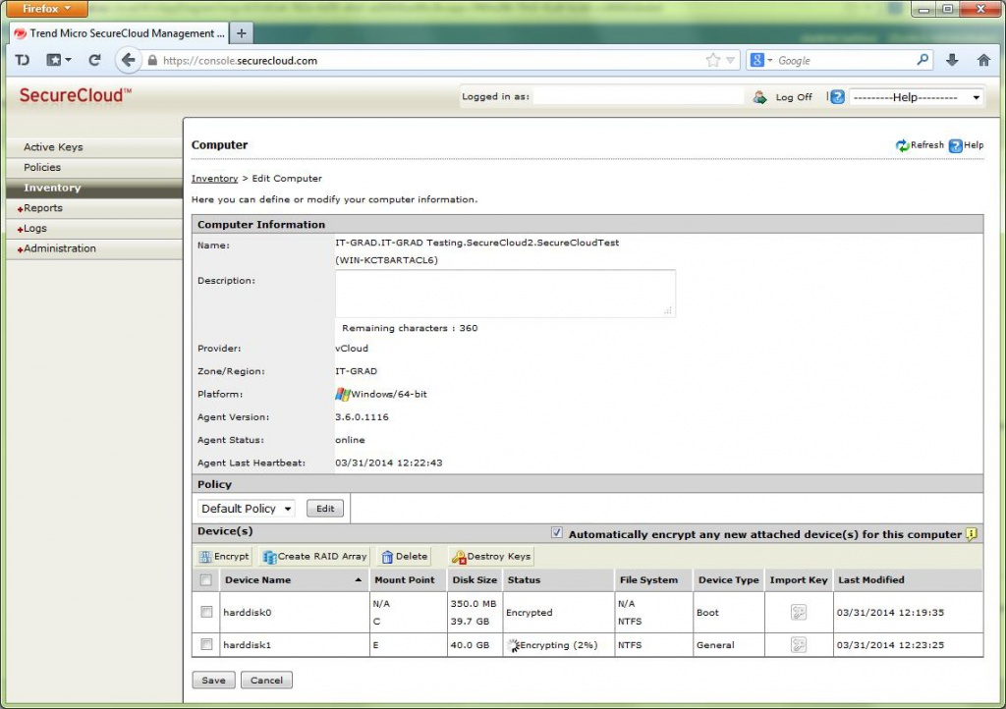Follow the Inventory breadcrumb link
The width and height of the screenshot is (1006, 709).
(x=214, y=179)
